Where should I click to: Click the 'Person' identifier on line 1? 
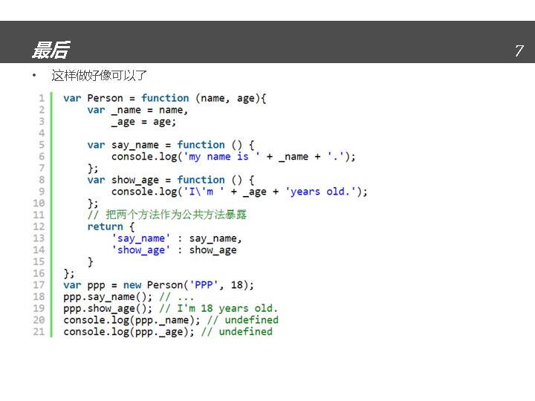tap(105, 98)
